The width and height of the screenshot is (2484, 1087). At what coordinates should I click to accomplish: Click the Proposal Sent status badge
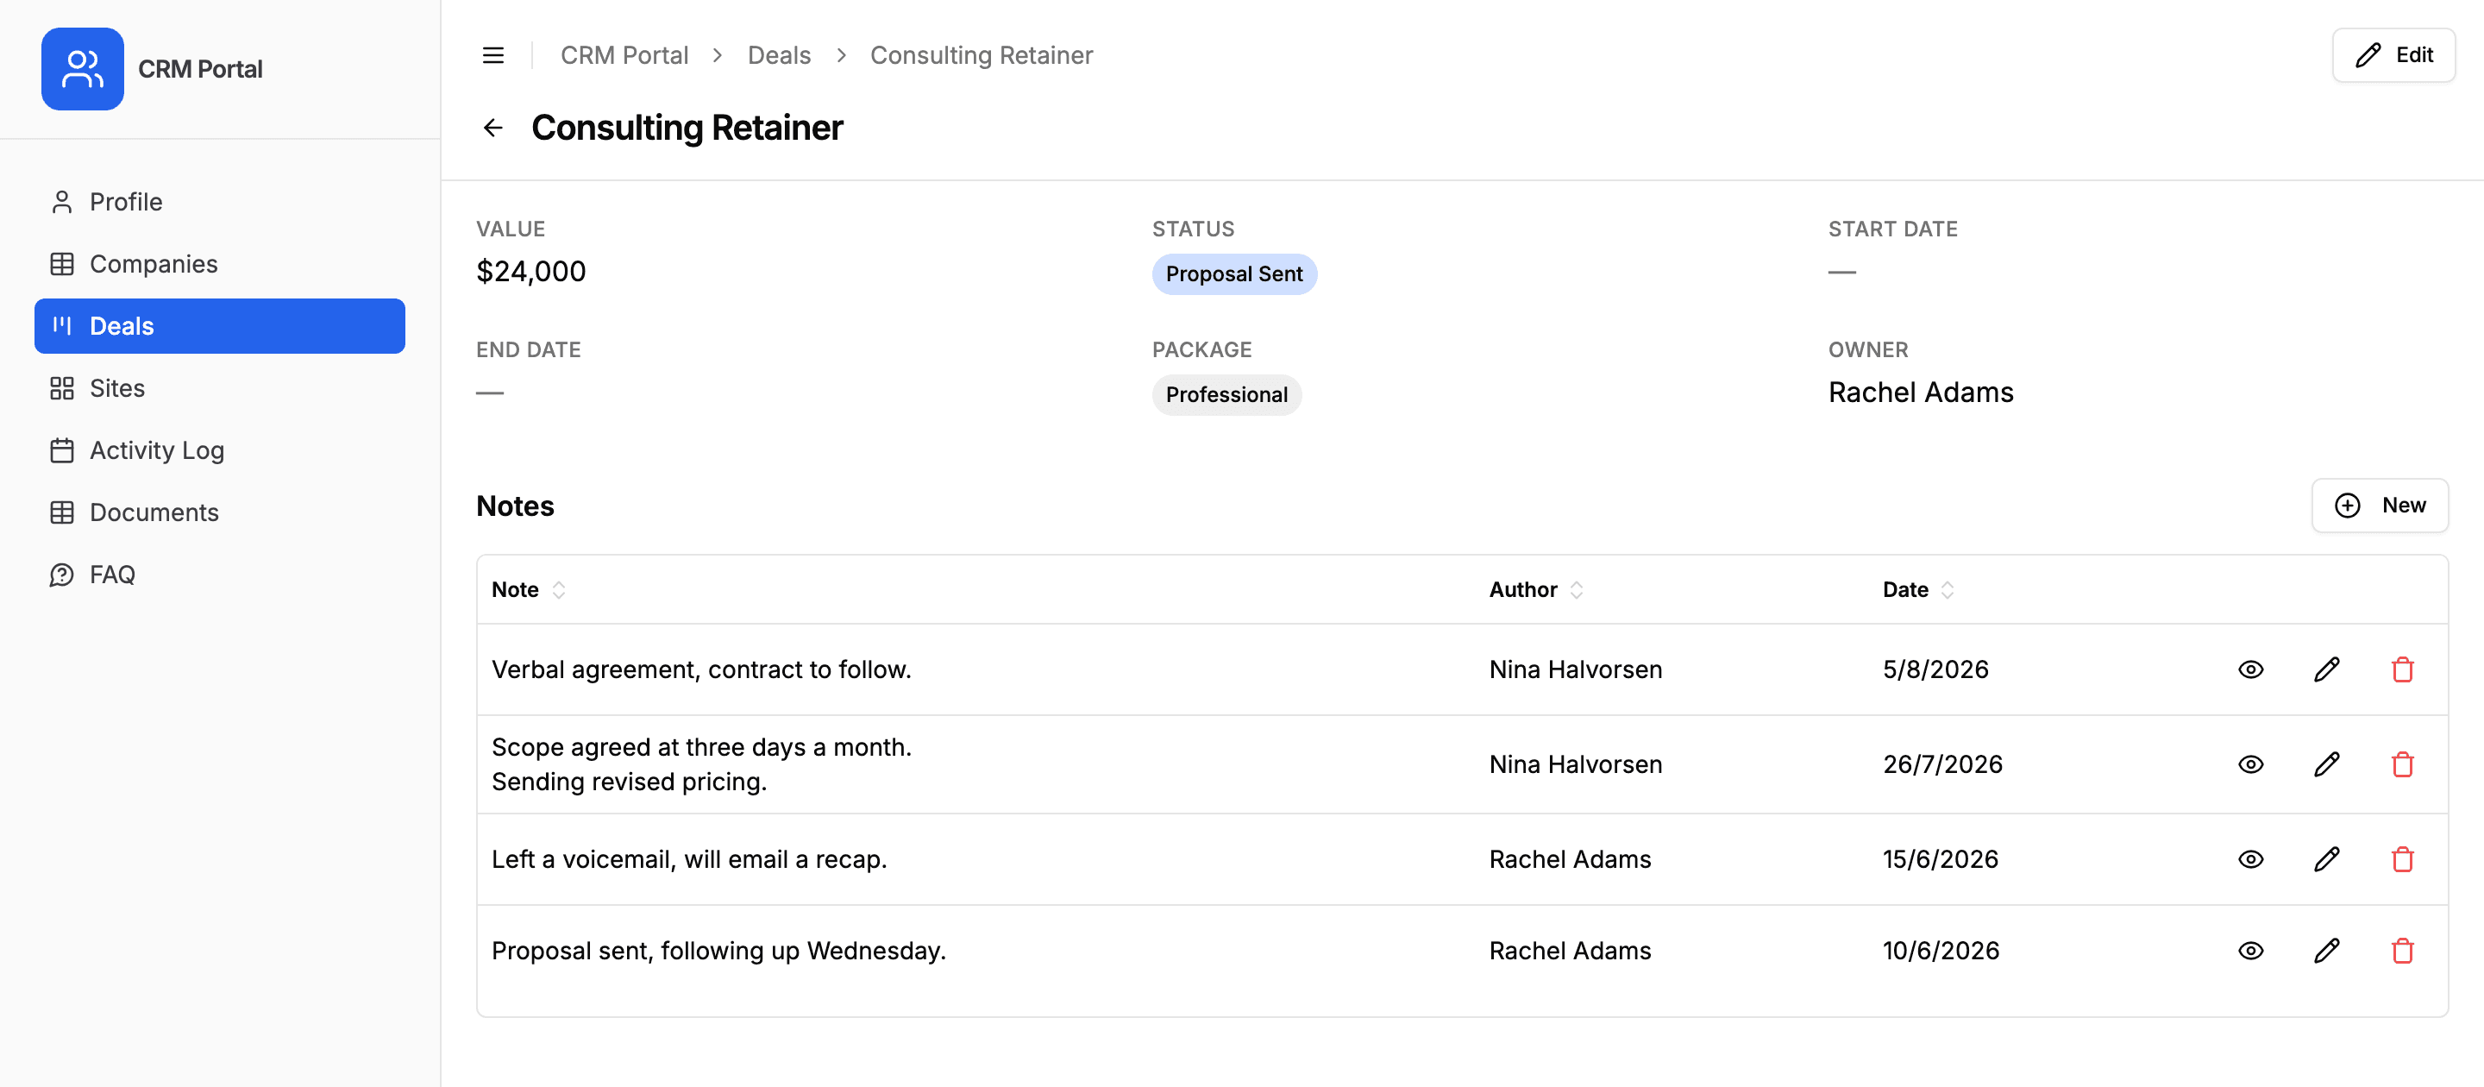1233,274
